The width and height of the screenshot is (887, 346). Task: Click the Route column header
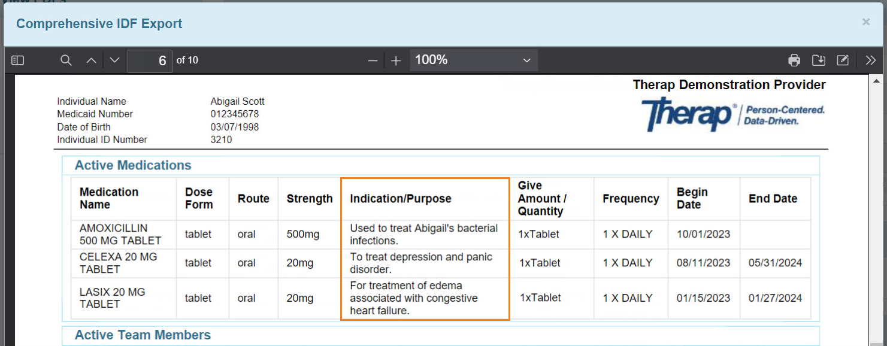click(x=253, y=199)
